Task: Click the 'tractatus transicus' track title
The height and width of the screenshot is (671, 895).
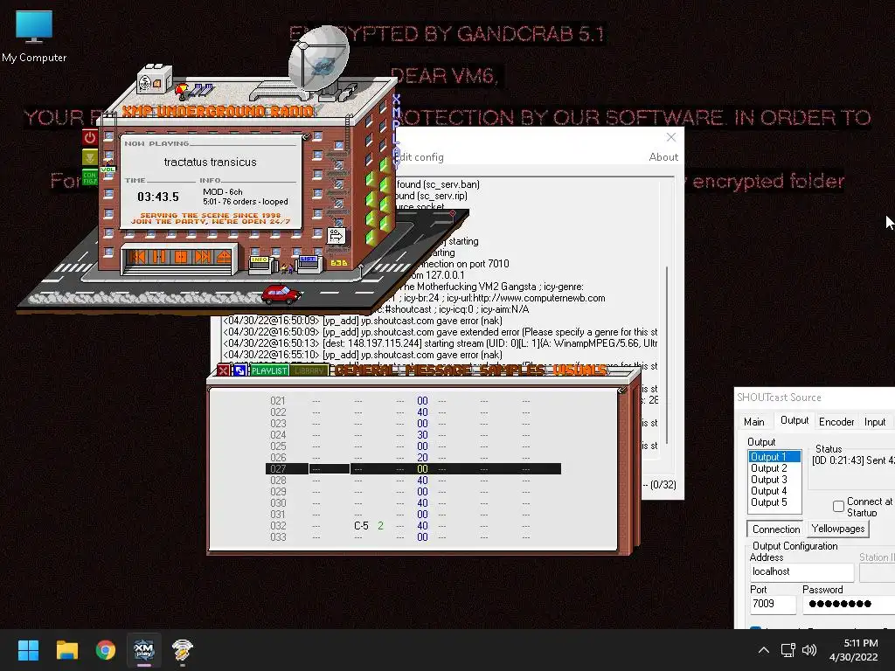Action: (x=210, y=162)
